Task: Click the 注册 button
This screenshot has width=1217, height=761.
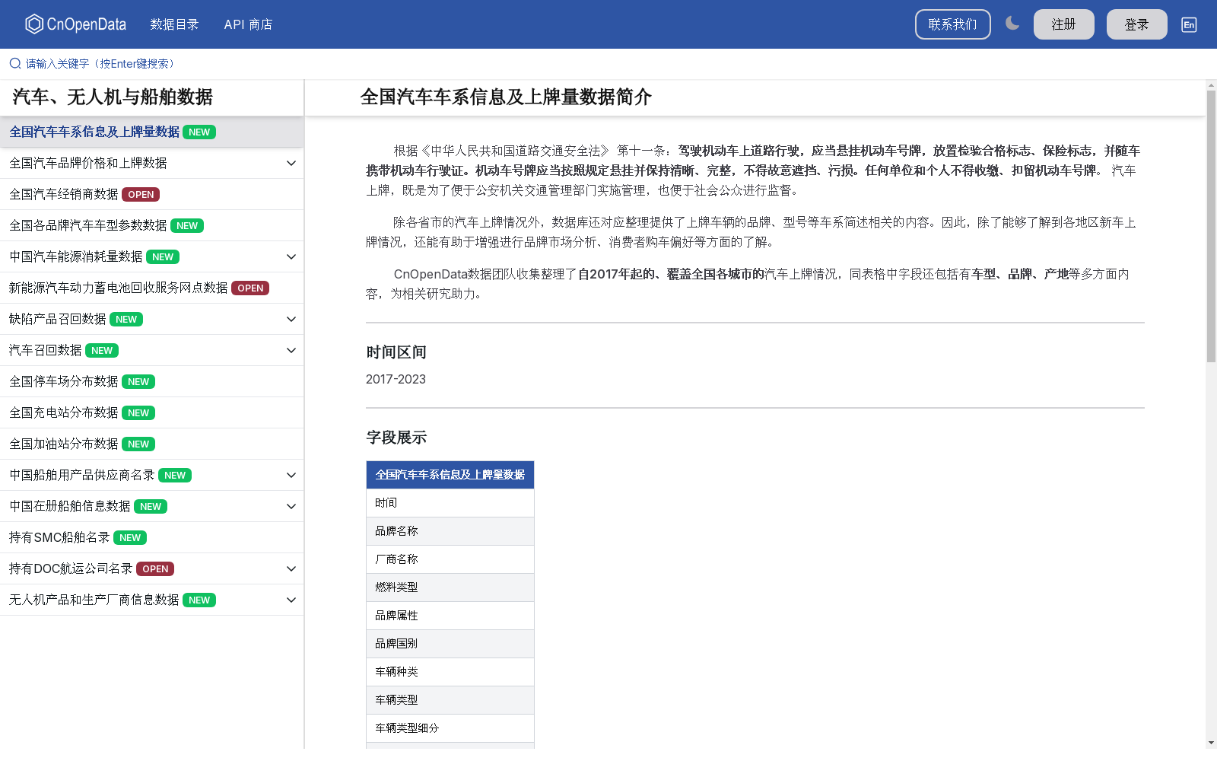Action: [1063, 24]
